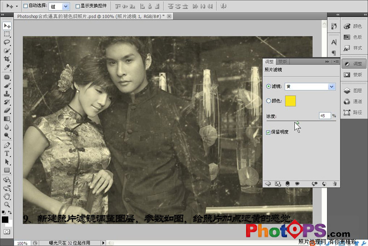Select the Crop tool
Screen dimensions: 368x246
[x=7, y=59]
